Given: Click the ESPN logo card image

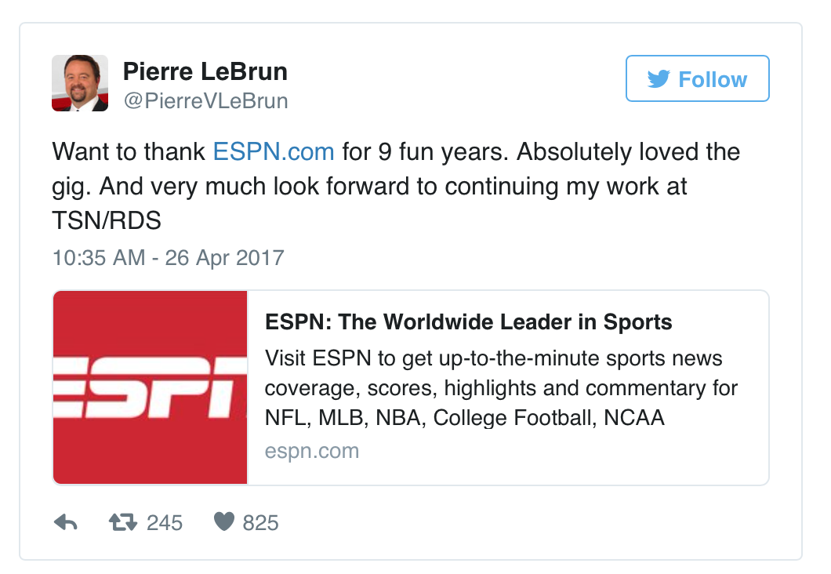Looking at the screenshot, I should point(151,387).
